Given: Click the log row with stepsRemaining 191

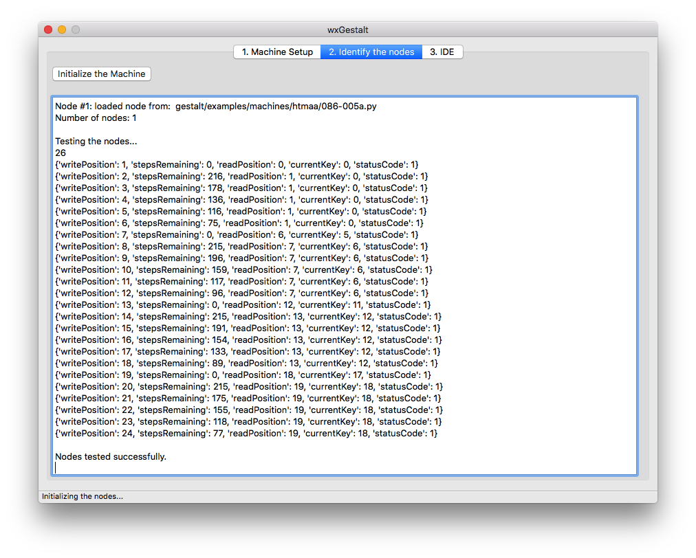Looking at the screenshot, I should [248, 328].
